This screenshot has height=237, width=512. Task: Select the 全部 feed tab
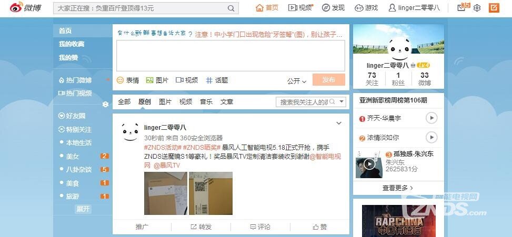(x=124, y=102)
